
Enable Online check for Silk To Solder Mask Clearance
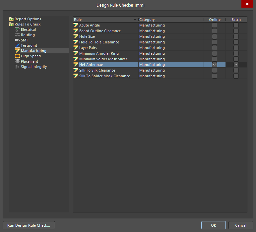tap(215, 76)
